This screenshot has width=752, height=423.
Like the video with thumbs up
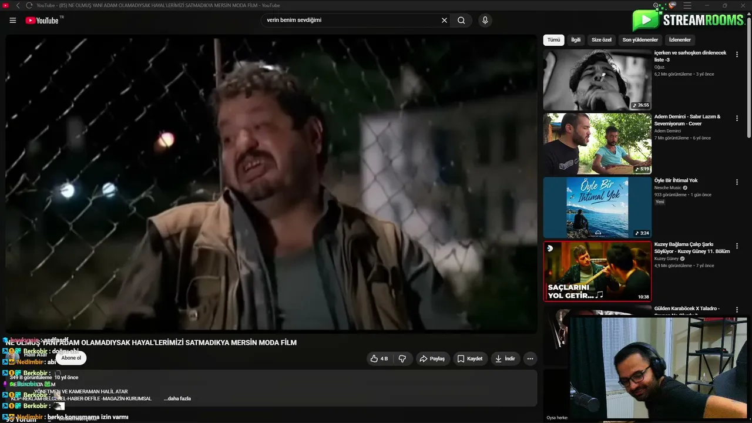coord(379,358)
